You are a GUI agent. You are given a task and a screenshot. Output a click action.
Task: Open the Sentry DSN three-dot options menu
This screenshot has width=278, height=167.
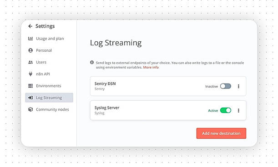[x=238, y=86]
